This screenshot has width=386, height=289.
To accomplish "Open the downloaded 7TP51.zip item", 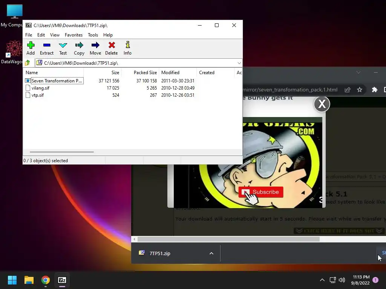I will [x=160, y=253].
